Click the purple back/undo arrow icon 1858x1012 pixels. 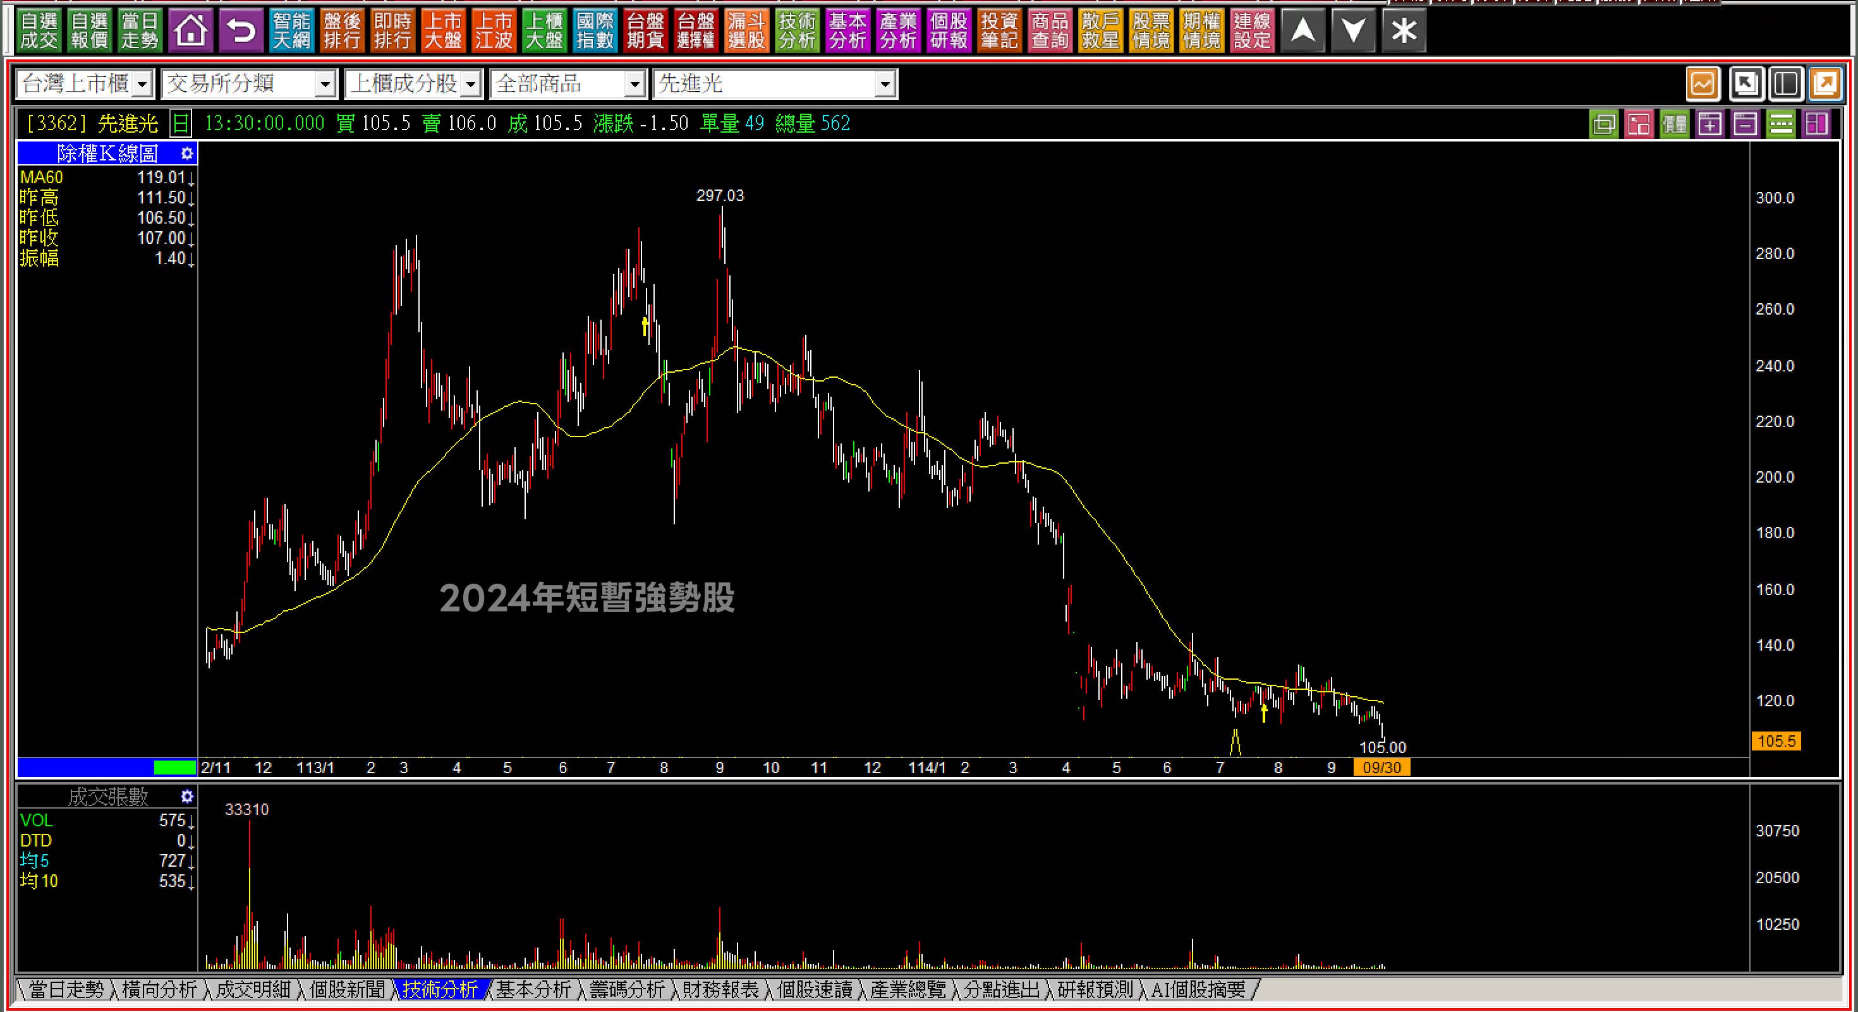[x=241, y=30]
